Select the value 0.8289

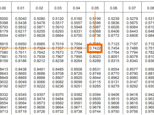[95, 61]
